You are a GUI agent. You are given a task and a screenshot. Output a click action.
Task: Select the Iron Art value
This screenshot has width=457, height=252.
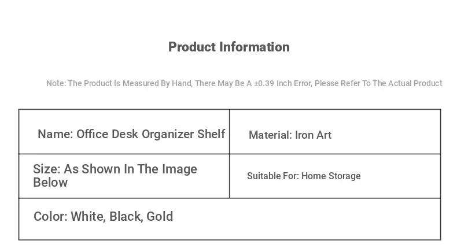tap(314, 135)
